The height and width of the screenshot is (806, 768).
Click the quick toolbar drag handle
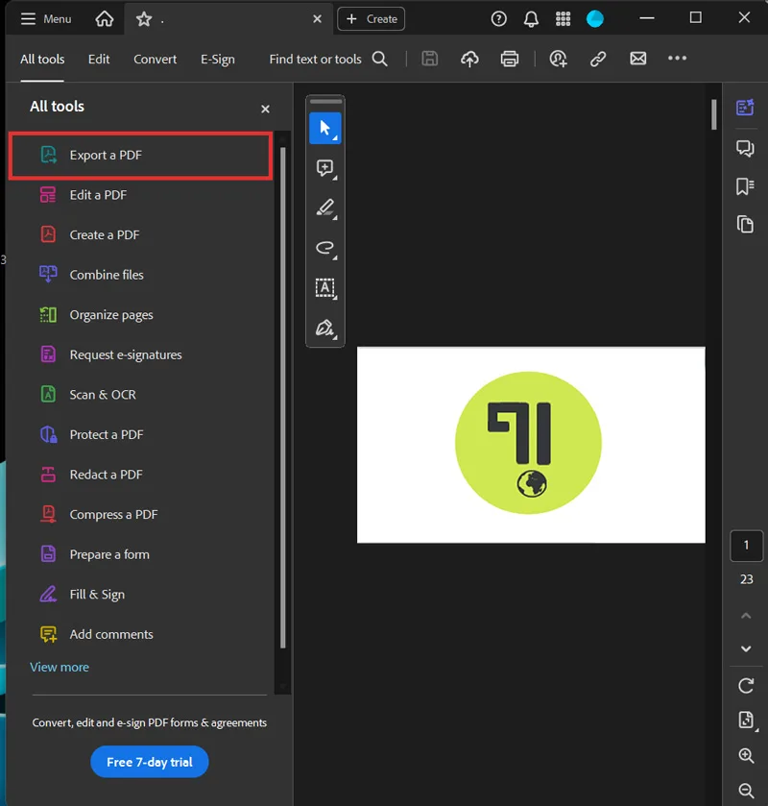(325, 101)
